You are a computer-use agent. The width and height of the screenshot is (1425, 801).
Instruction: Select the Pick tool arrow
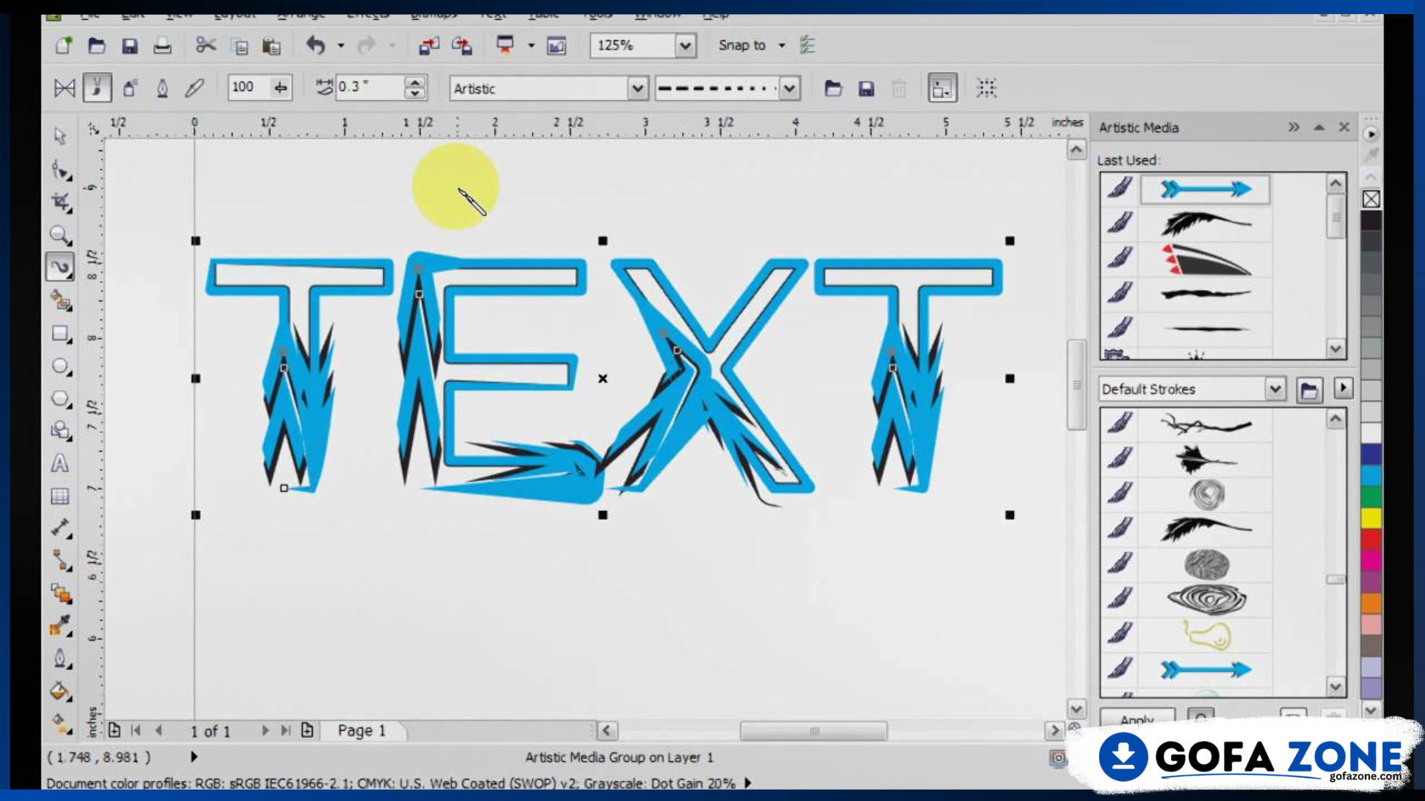tap(60, 135)
